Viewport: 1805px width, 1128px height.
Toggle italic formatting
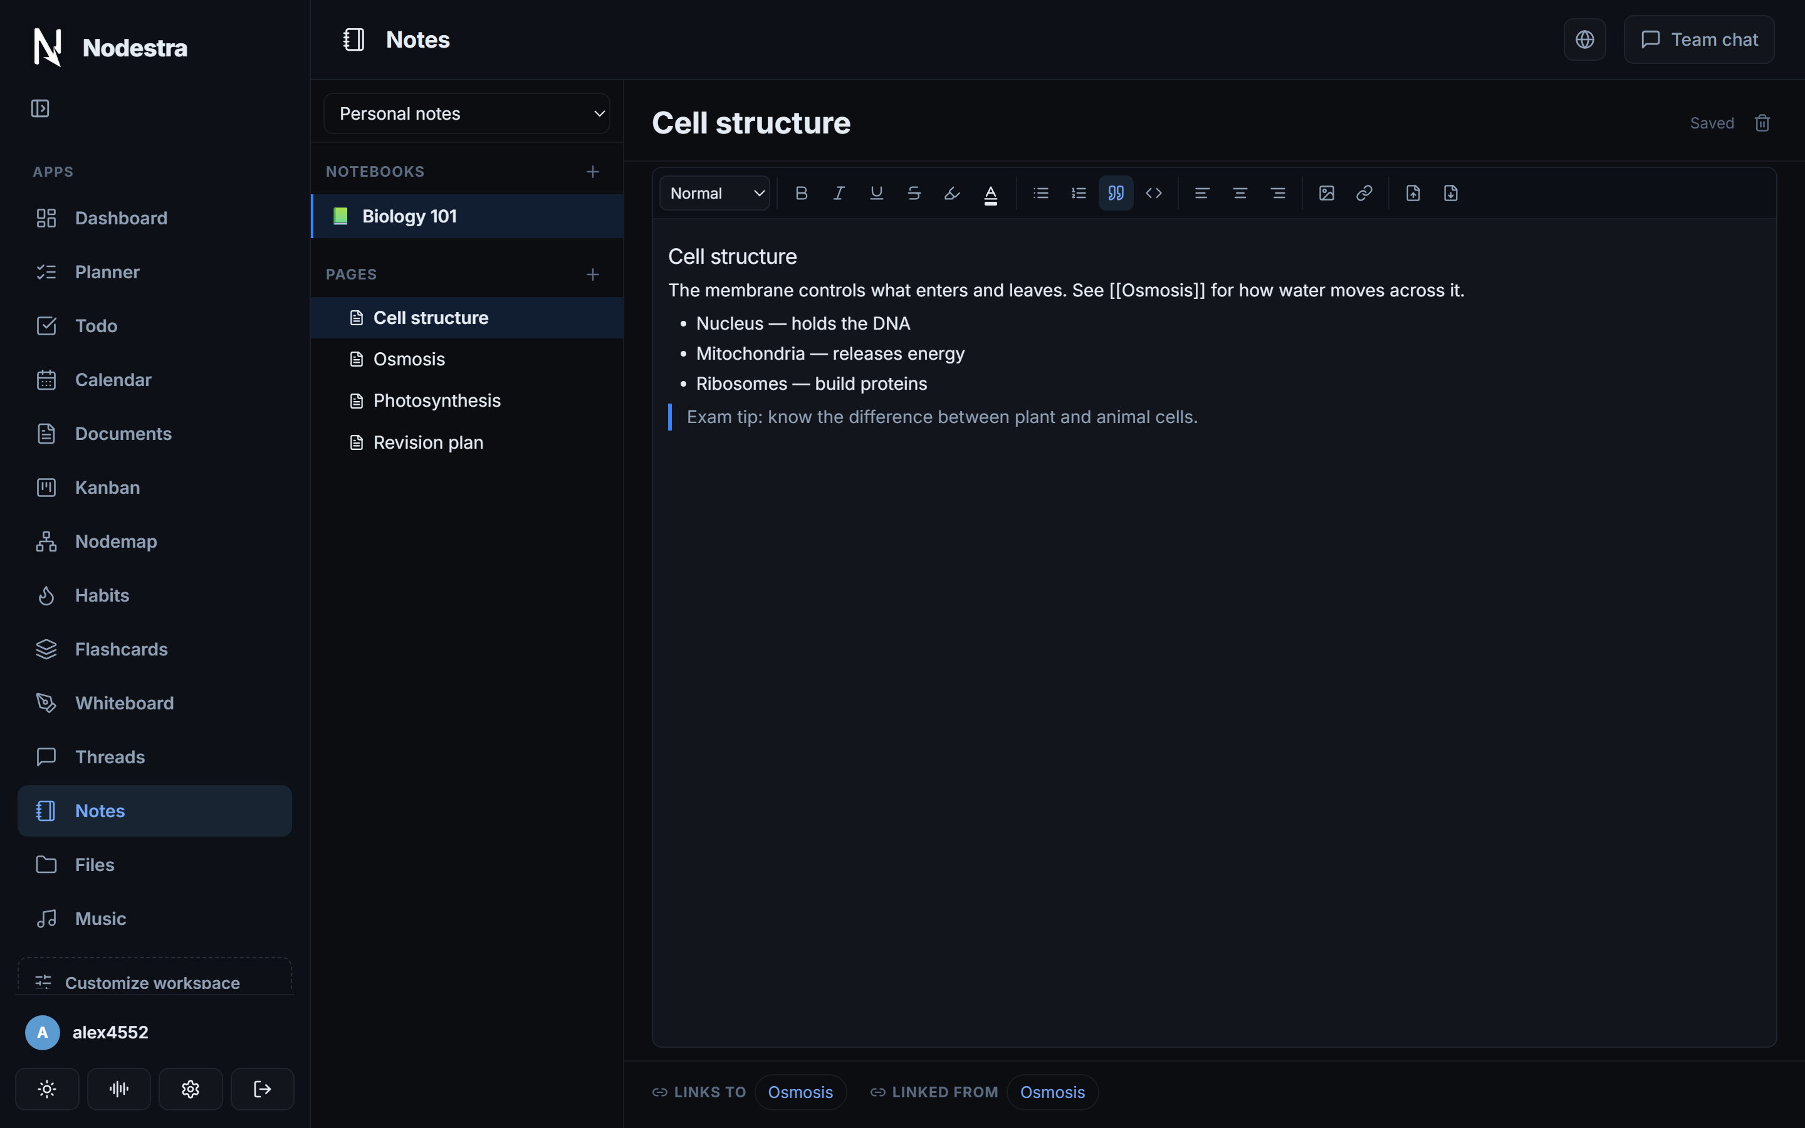(839, 193)
